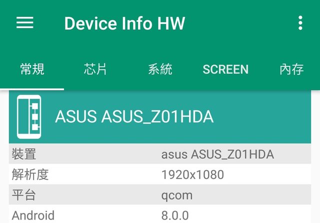The width and height of the screenshot is (320, 223).
Task: Open the three-dot overflow menu
Action: click(300, 23)
